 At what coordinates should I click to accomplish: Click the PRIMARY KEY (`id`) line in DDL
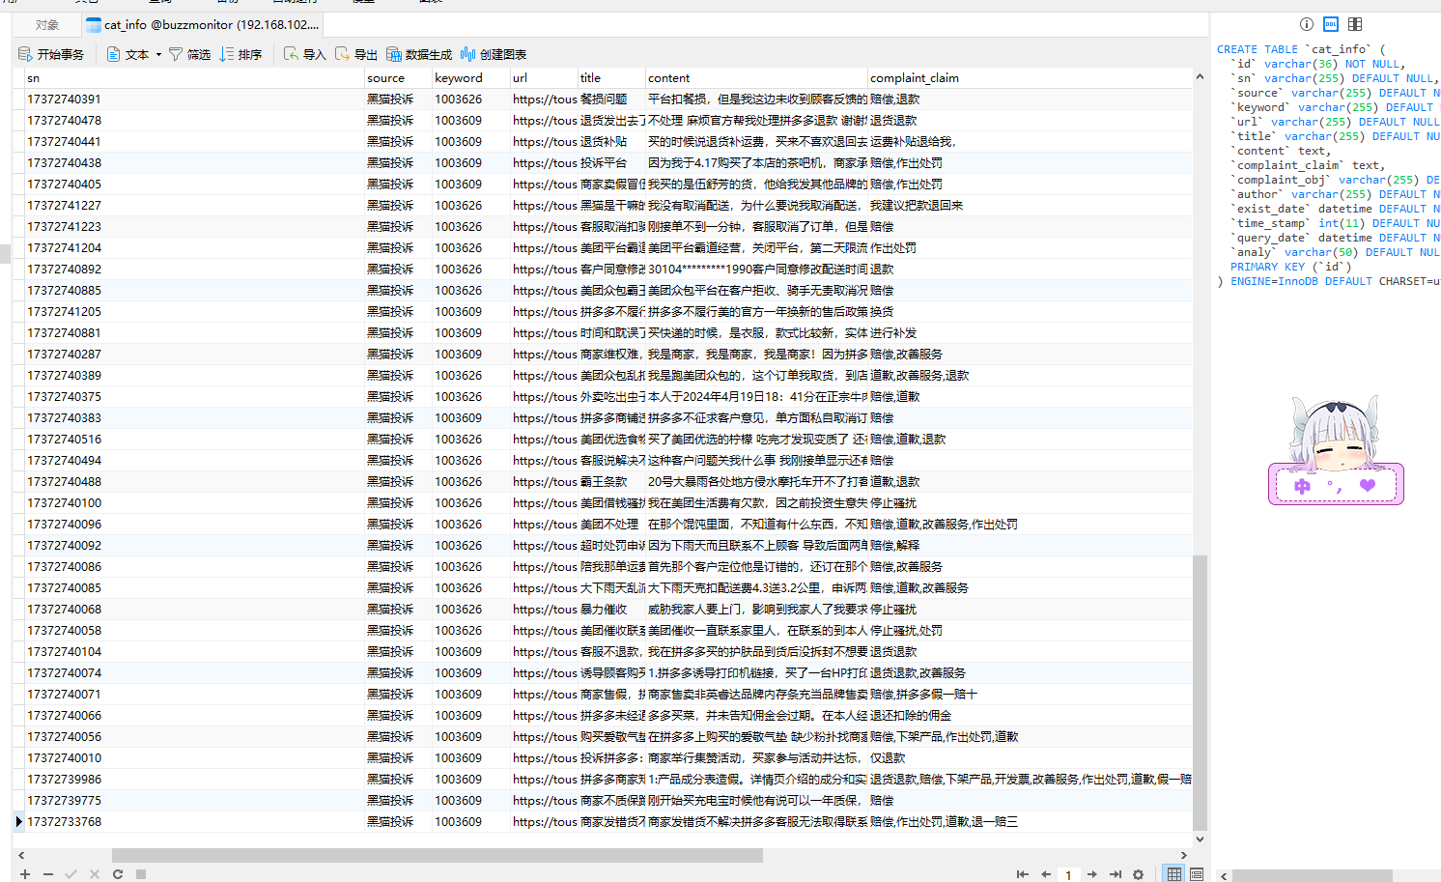(1291, 267)
